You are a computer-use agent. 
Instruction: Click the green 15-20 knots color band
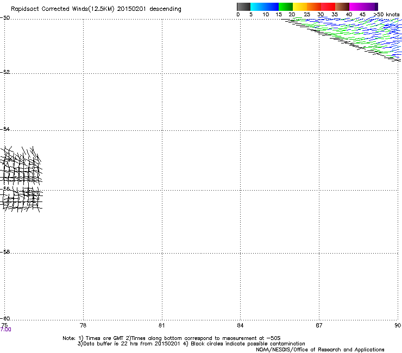[x=286, y=7]
